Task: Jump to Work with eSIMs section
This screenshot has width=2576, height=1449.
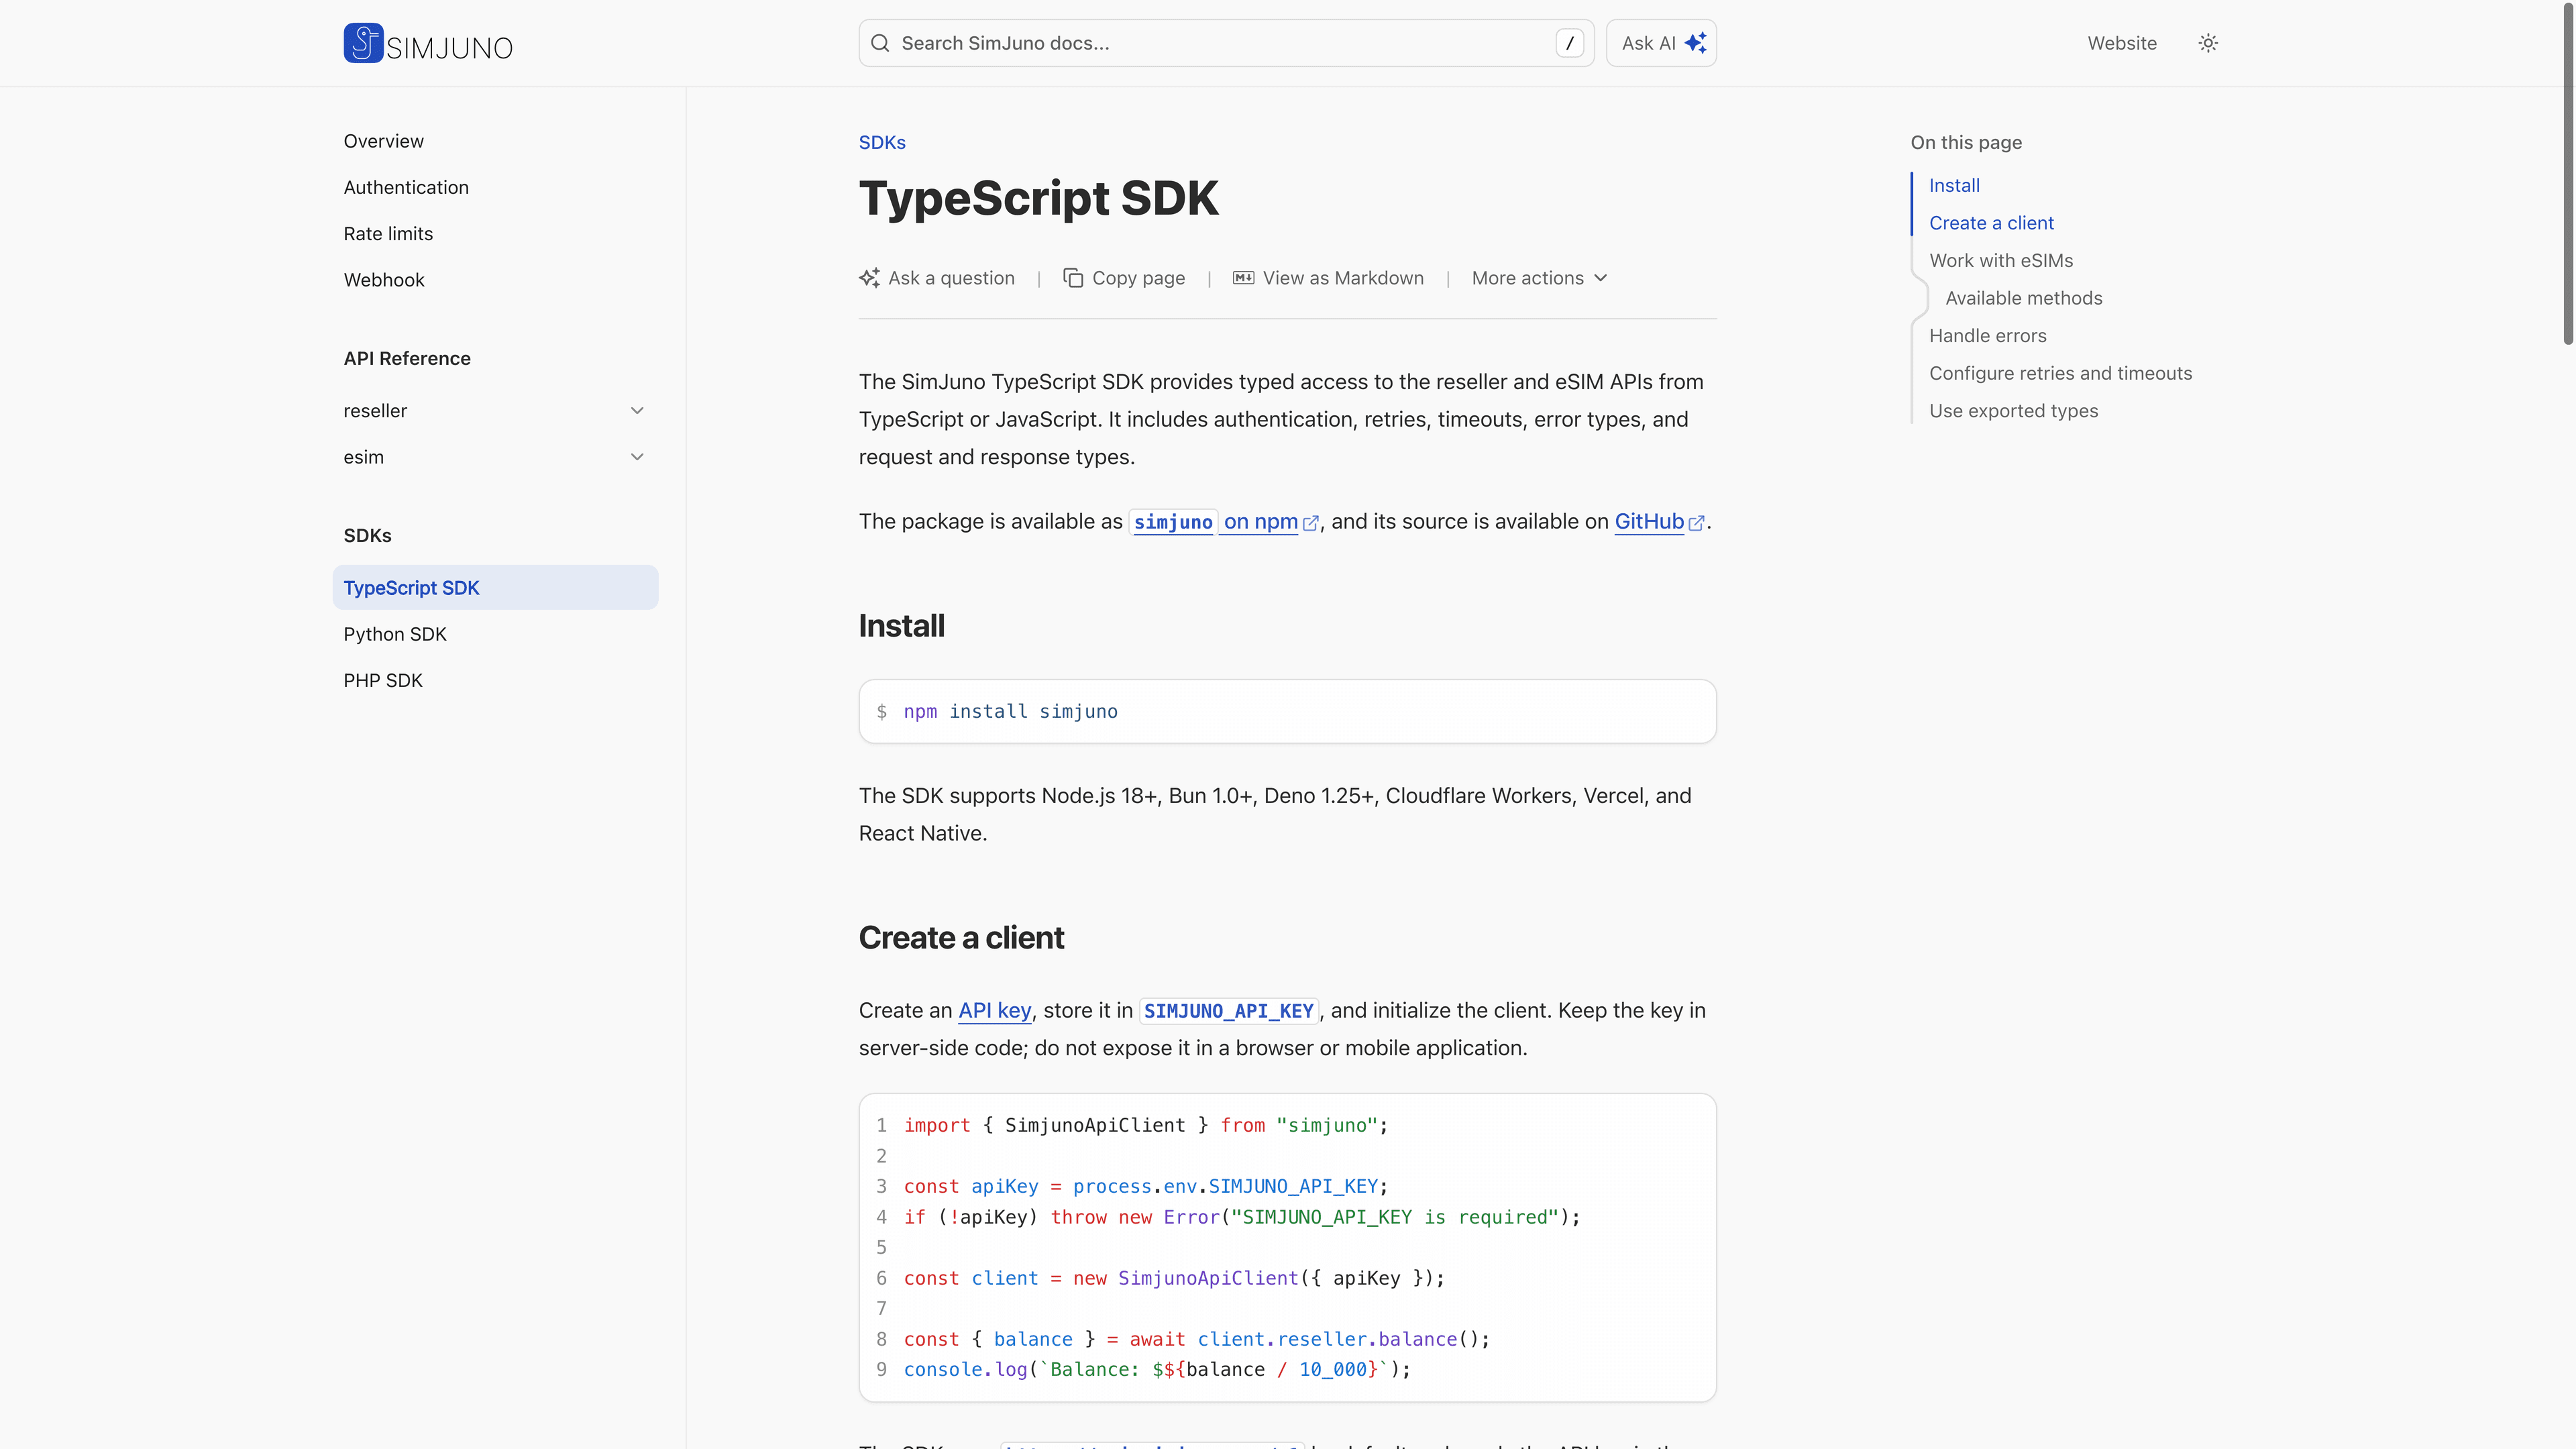Action: click(2001, 260)
